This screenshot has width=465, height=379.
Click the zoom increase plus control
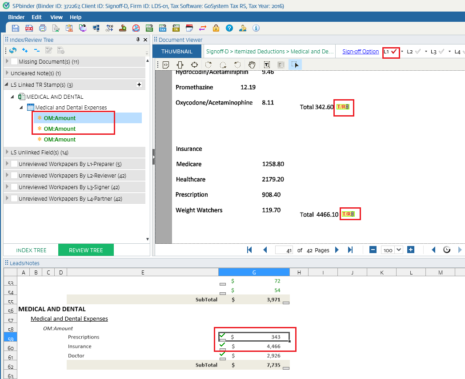point(410,250)
